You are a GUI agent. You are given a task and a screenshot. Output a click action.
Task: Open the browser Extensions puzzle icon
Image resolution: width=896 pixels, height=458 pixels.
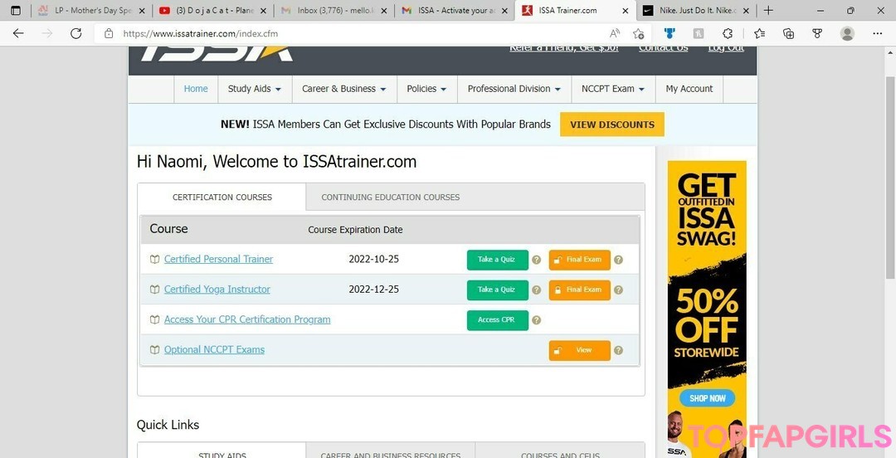(x=728, y=33)
